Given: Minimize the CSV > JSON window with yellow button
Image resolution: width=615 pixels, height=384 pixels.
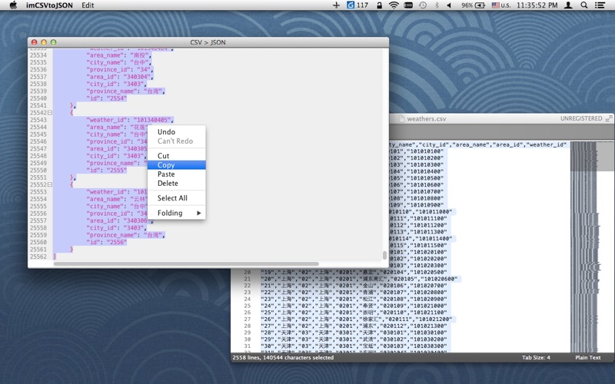Looking at the screenshot, I should tap(44, 42).
